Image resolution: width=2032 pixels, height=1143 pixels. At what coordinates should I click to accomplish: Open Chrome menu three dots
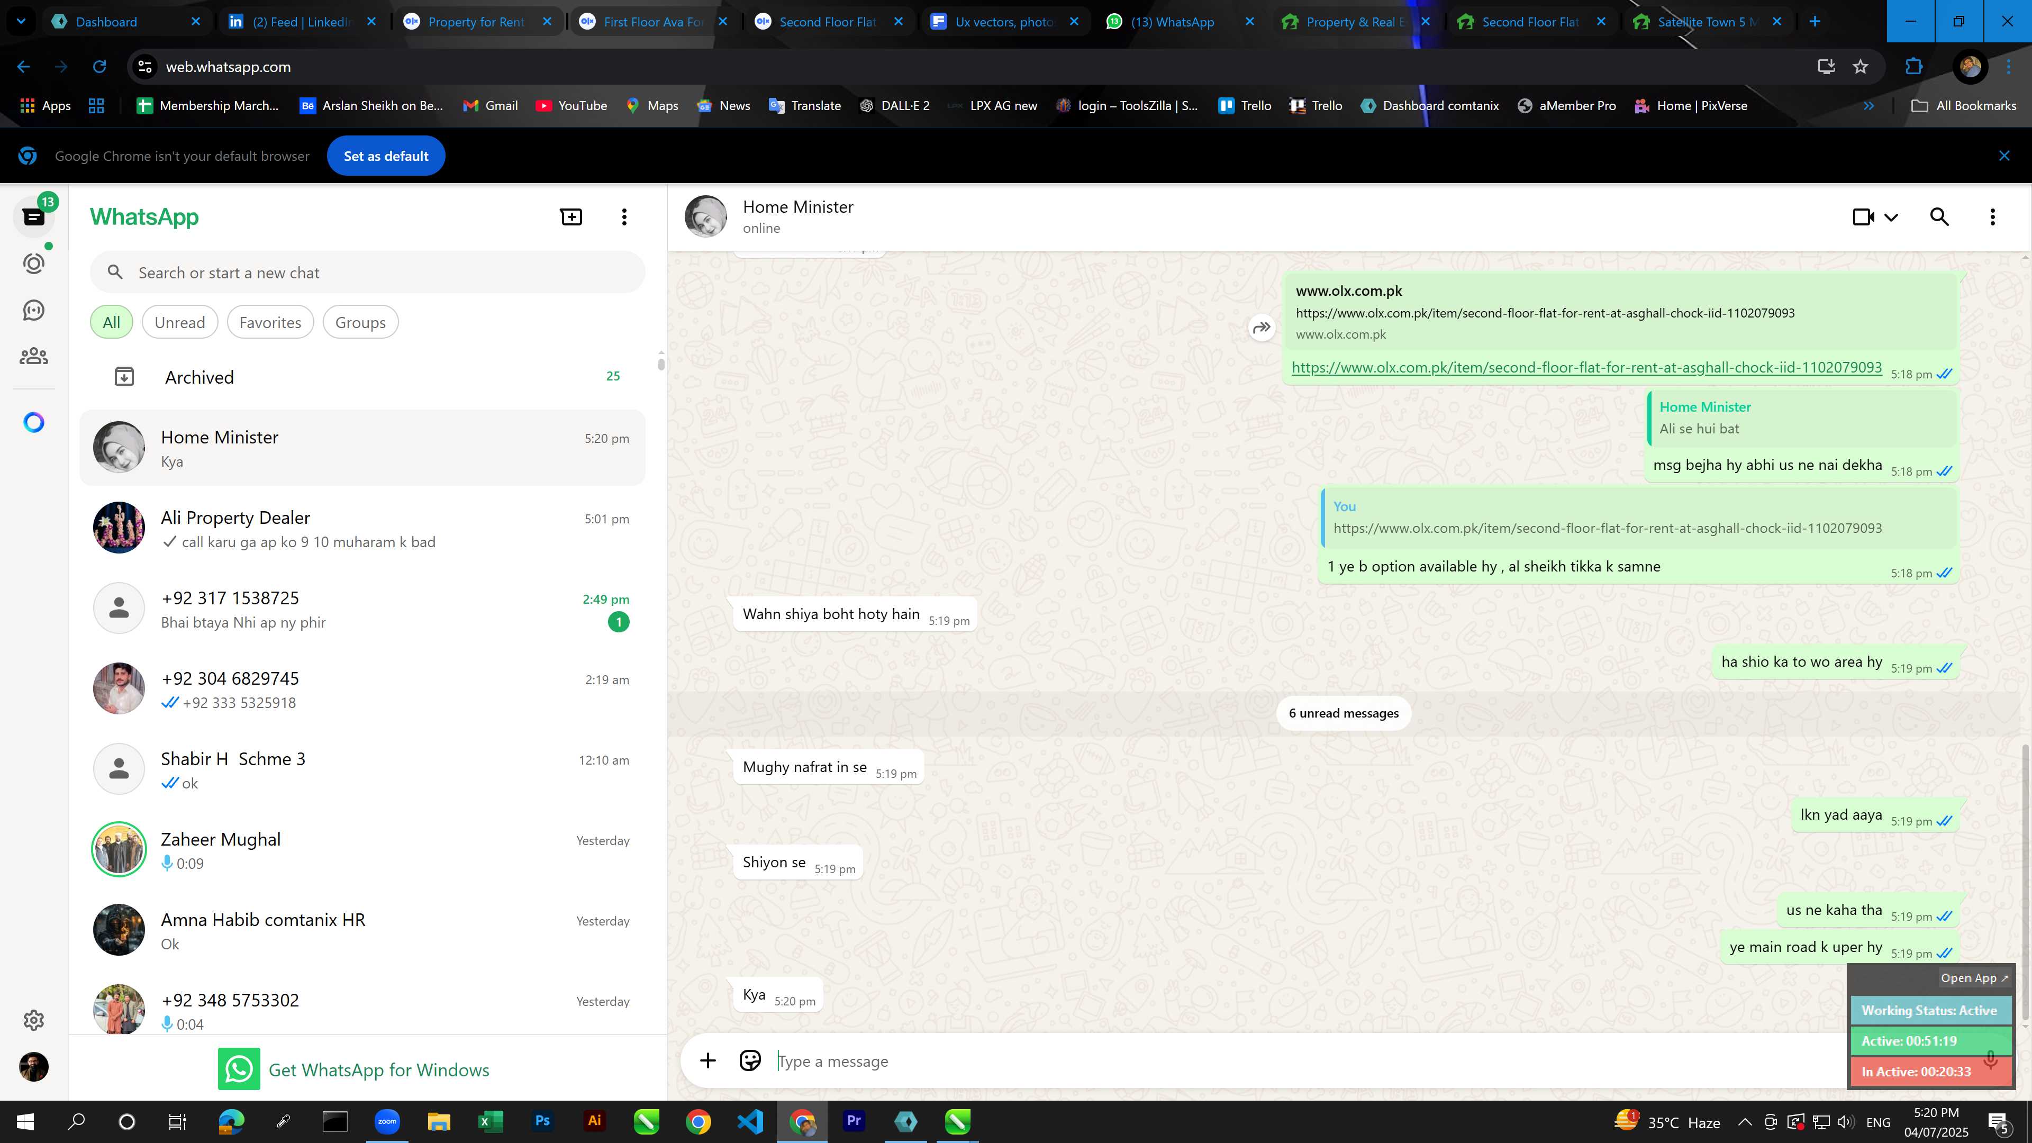click(2008, 67)
